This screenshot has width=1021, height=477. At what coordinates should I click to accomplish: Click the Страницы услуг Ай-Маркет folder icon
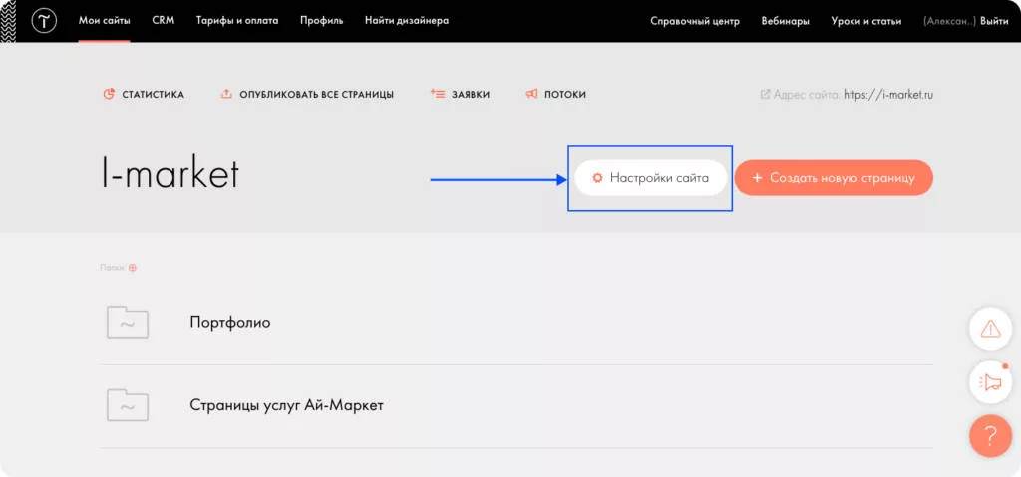128,404
